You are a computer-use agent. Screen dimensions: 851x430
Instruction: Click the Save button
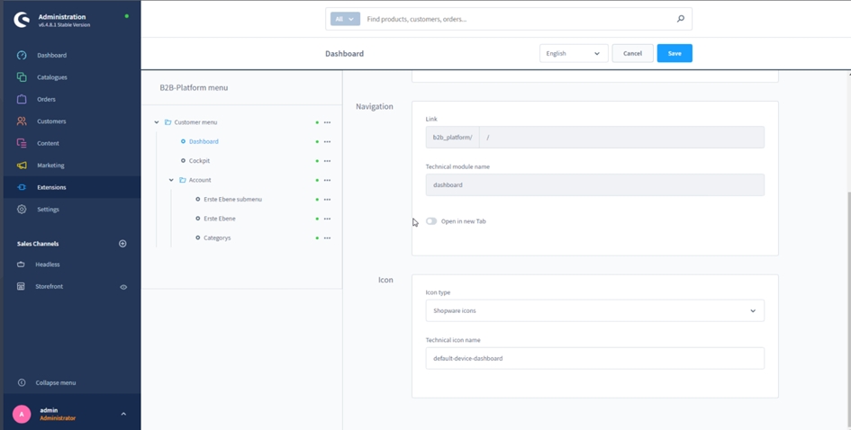[x=674, y=54]
